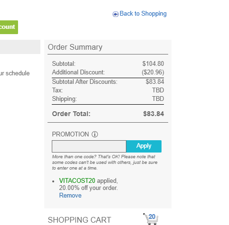
Task: Click the Order Summary heading
Action: [75, 47]
